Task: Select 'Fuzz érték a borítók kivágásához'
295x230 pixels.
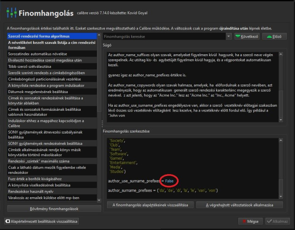Action: [52, 179]
